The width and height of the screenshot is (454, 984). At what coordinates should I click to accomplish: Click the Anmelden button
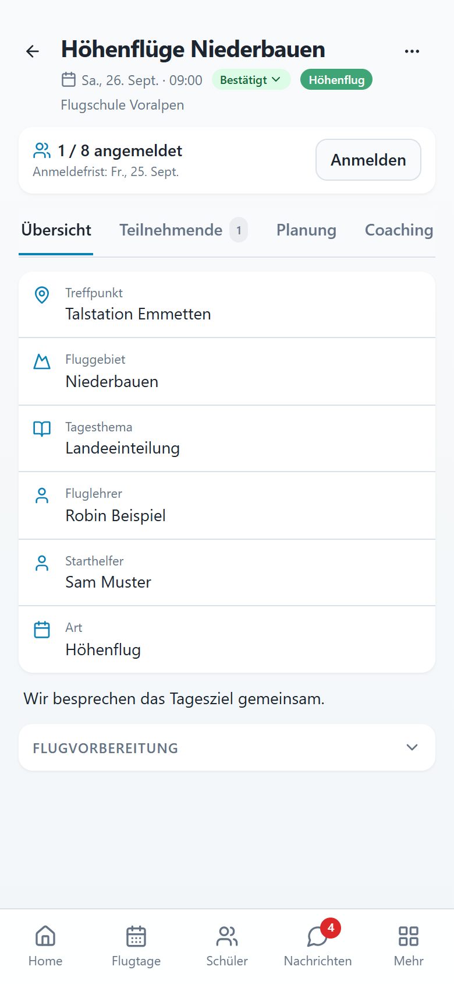point(368,160)
